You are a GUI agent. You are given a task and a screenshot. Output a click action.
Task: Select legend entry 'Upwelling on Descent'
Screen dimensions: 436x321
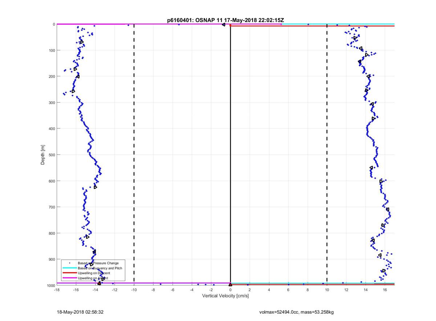pyautogui.click(x=94, y=273)
